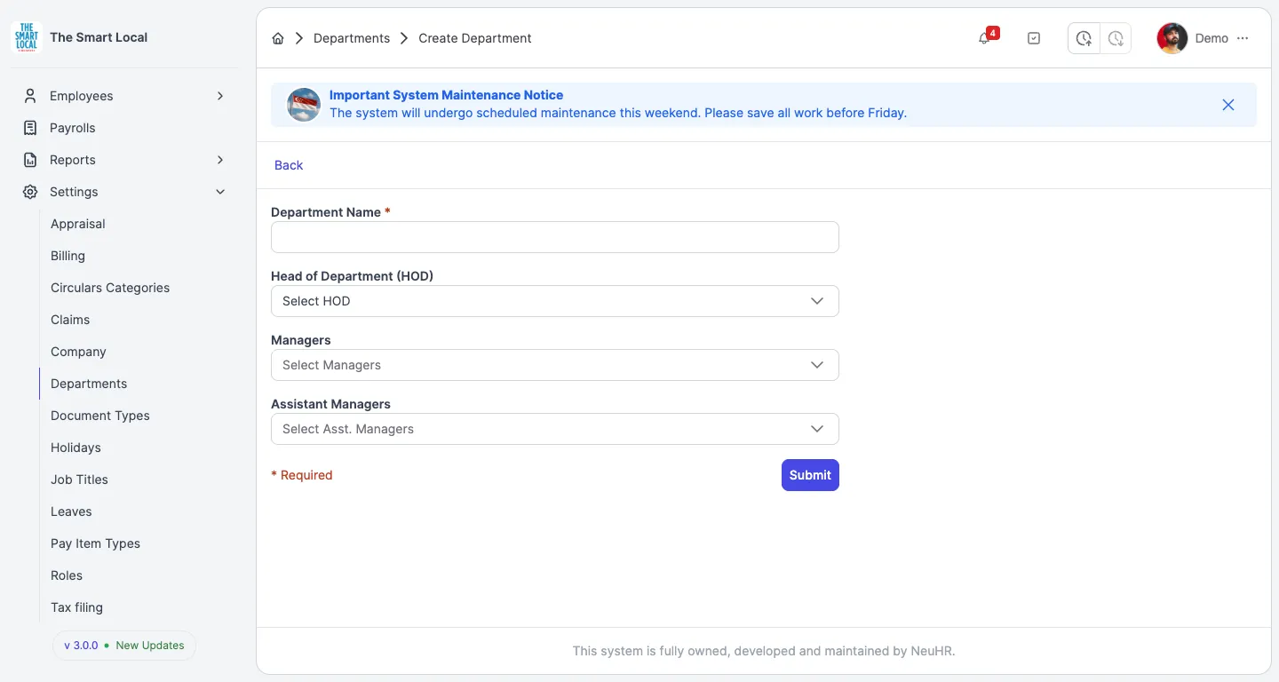Image resolution: width=1279 pixels, height=682 pixels.
Task: Click the Settings gear icon
Action: click(30, 192)
